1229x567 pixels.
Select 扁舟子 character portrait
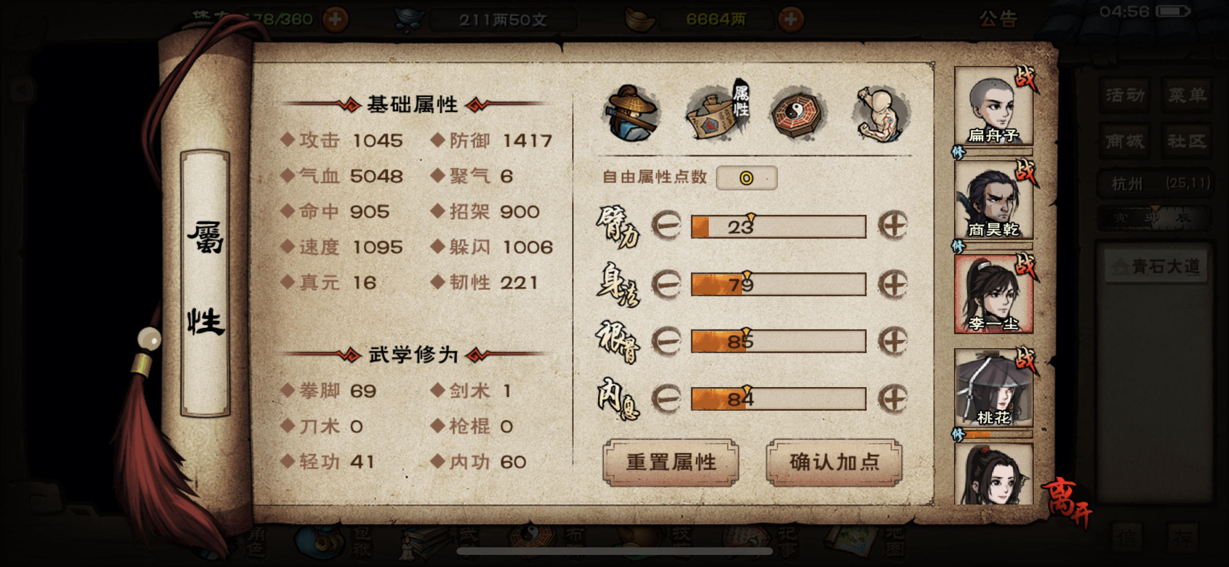point(993,106)
